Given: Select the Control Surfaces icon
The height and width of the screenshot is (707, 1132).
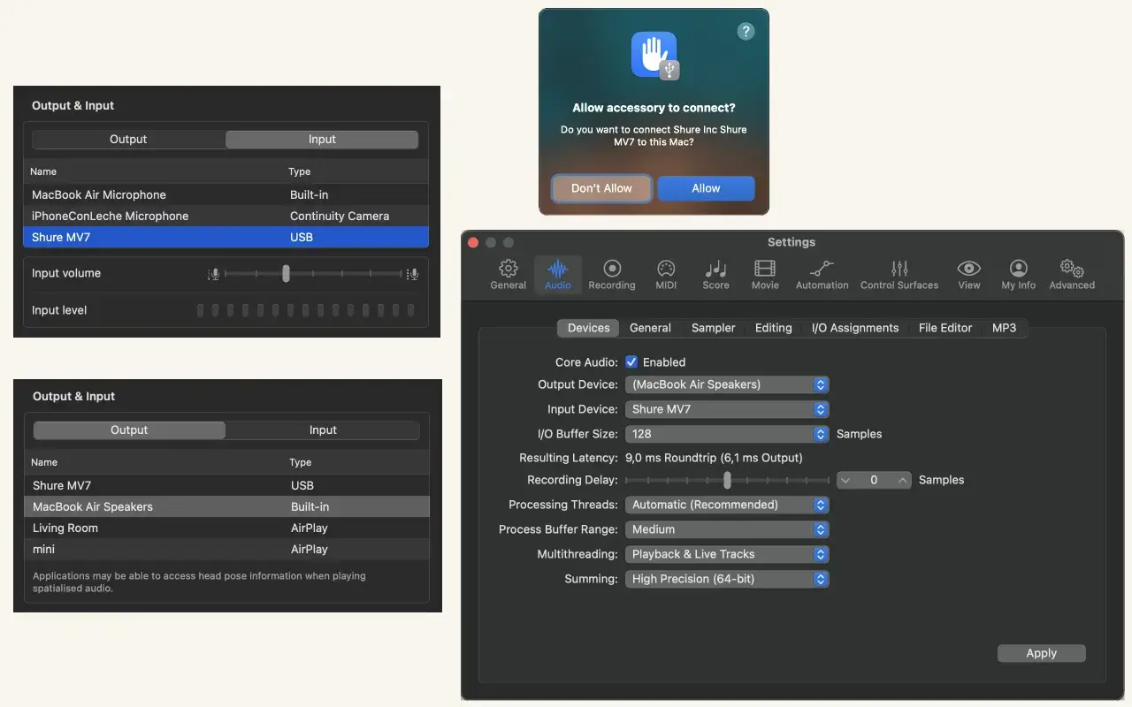Looking at the screenshot, I should click(899, 273).
